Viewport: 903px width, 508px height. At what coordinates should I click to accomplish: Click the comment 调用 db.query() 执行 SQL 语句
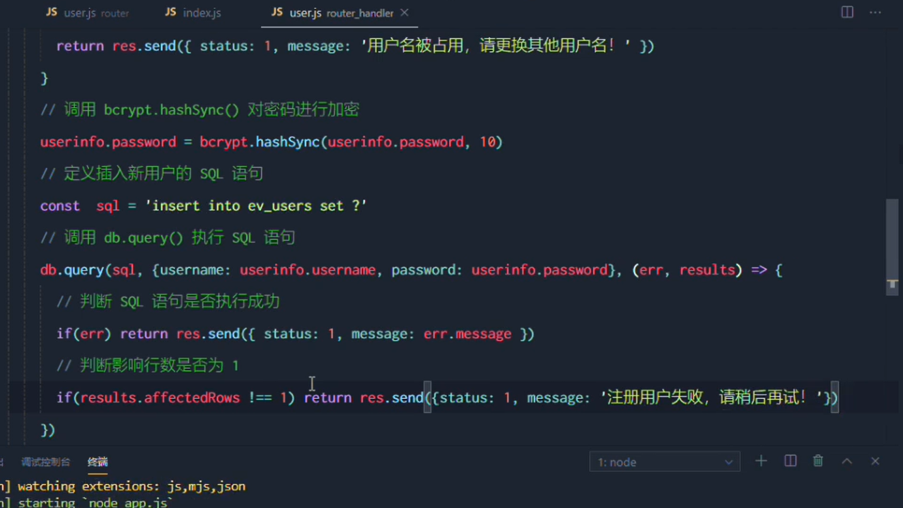tap(168, 238)
